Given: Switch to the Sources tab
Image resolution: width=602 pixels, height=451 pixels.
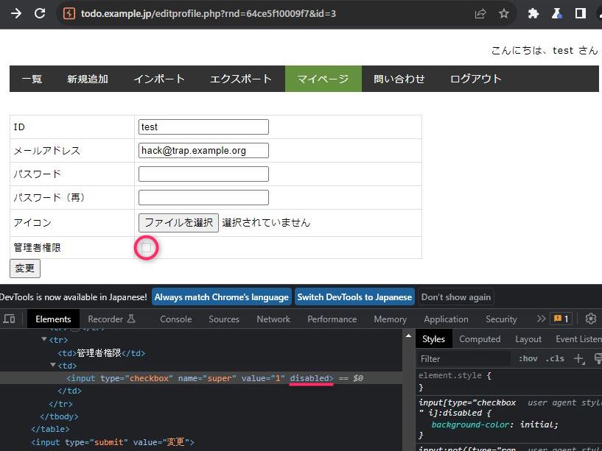Looking at the screenshot, I should [x=224, y=319].
